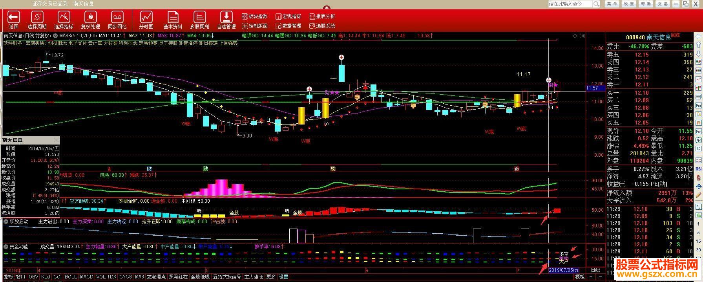
Task: Switch to the 黑马红柱 indicator tab
Action: pyautogui.click(x=178, y=277)
